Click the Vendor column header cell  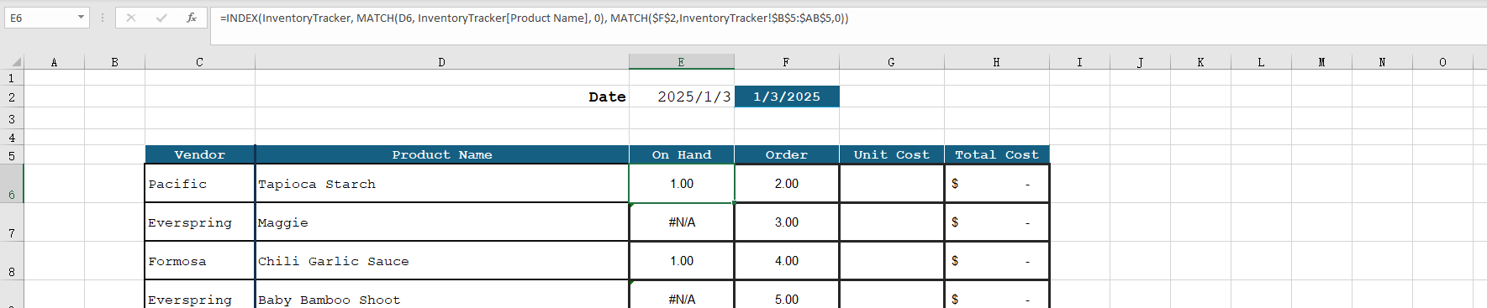199,154
